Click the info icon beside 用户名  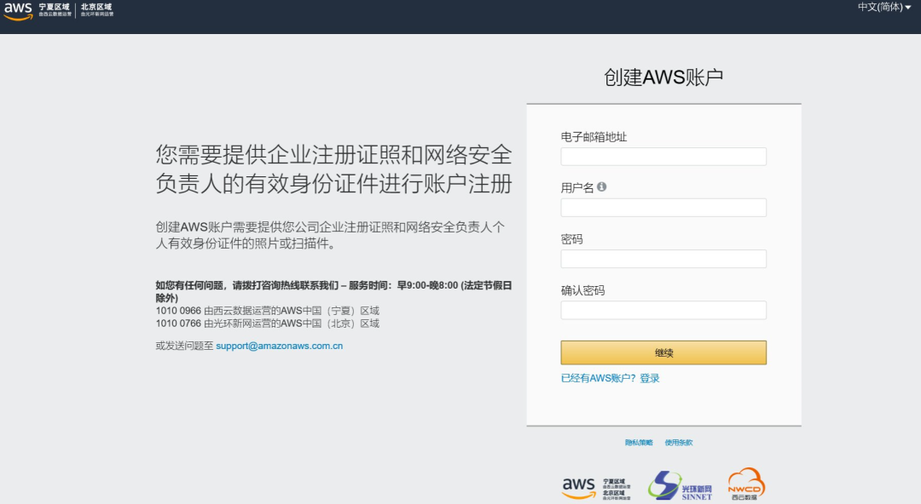601,186
